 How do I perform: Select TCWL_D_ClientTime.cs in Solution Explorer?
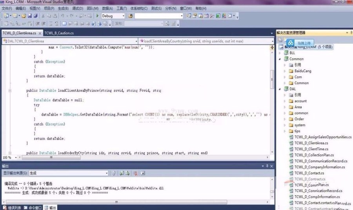[311, 149]
